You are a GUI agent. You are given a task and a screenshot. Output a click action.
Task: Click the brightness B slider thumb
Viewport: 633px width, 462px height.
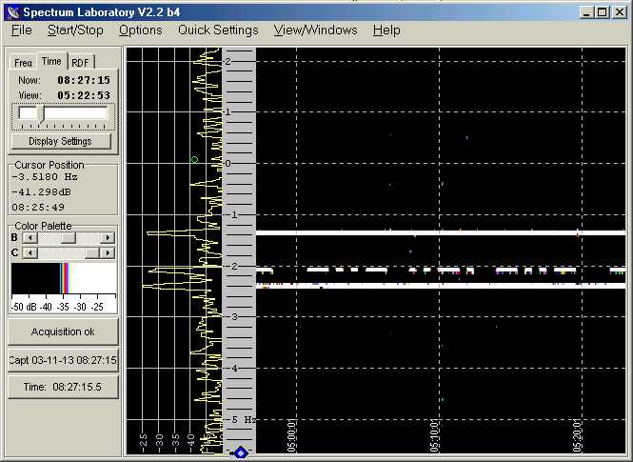pos(69,238)
